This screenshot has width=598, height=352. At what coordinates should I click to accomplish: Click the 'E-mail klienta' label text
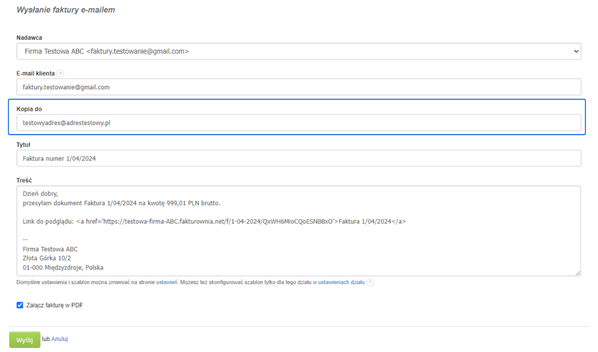coord(36,73)
